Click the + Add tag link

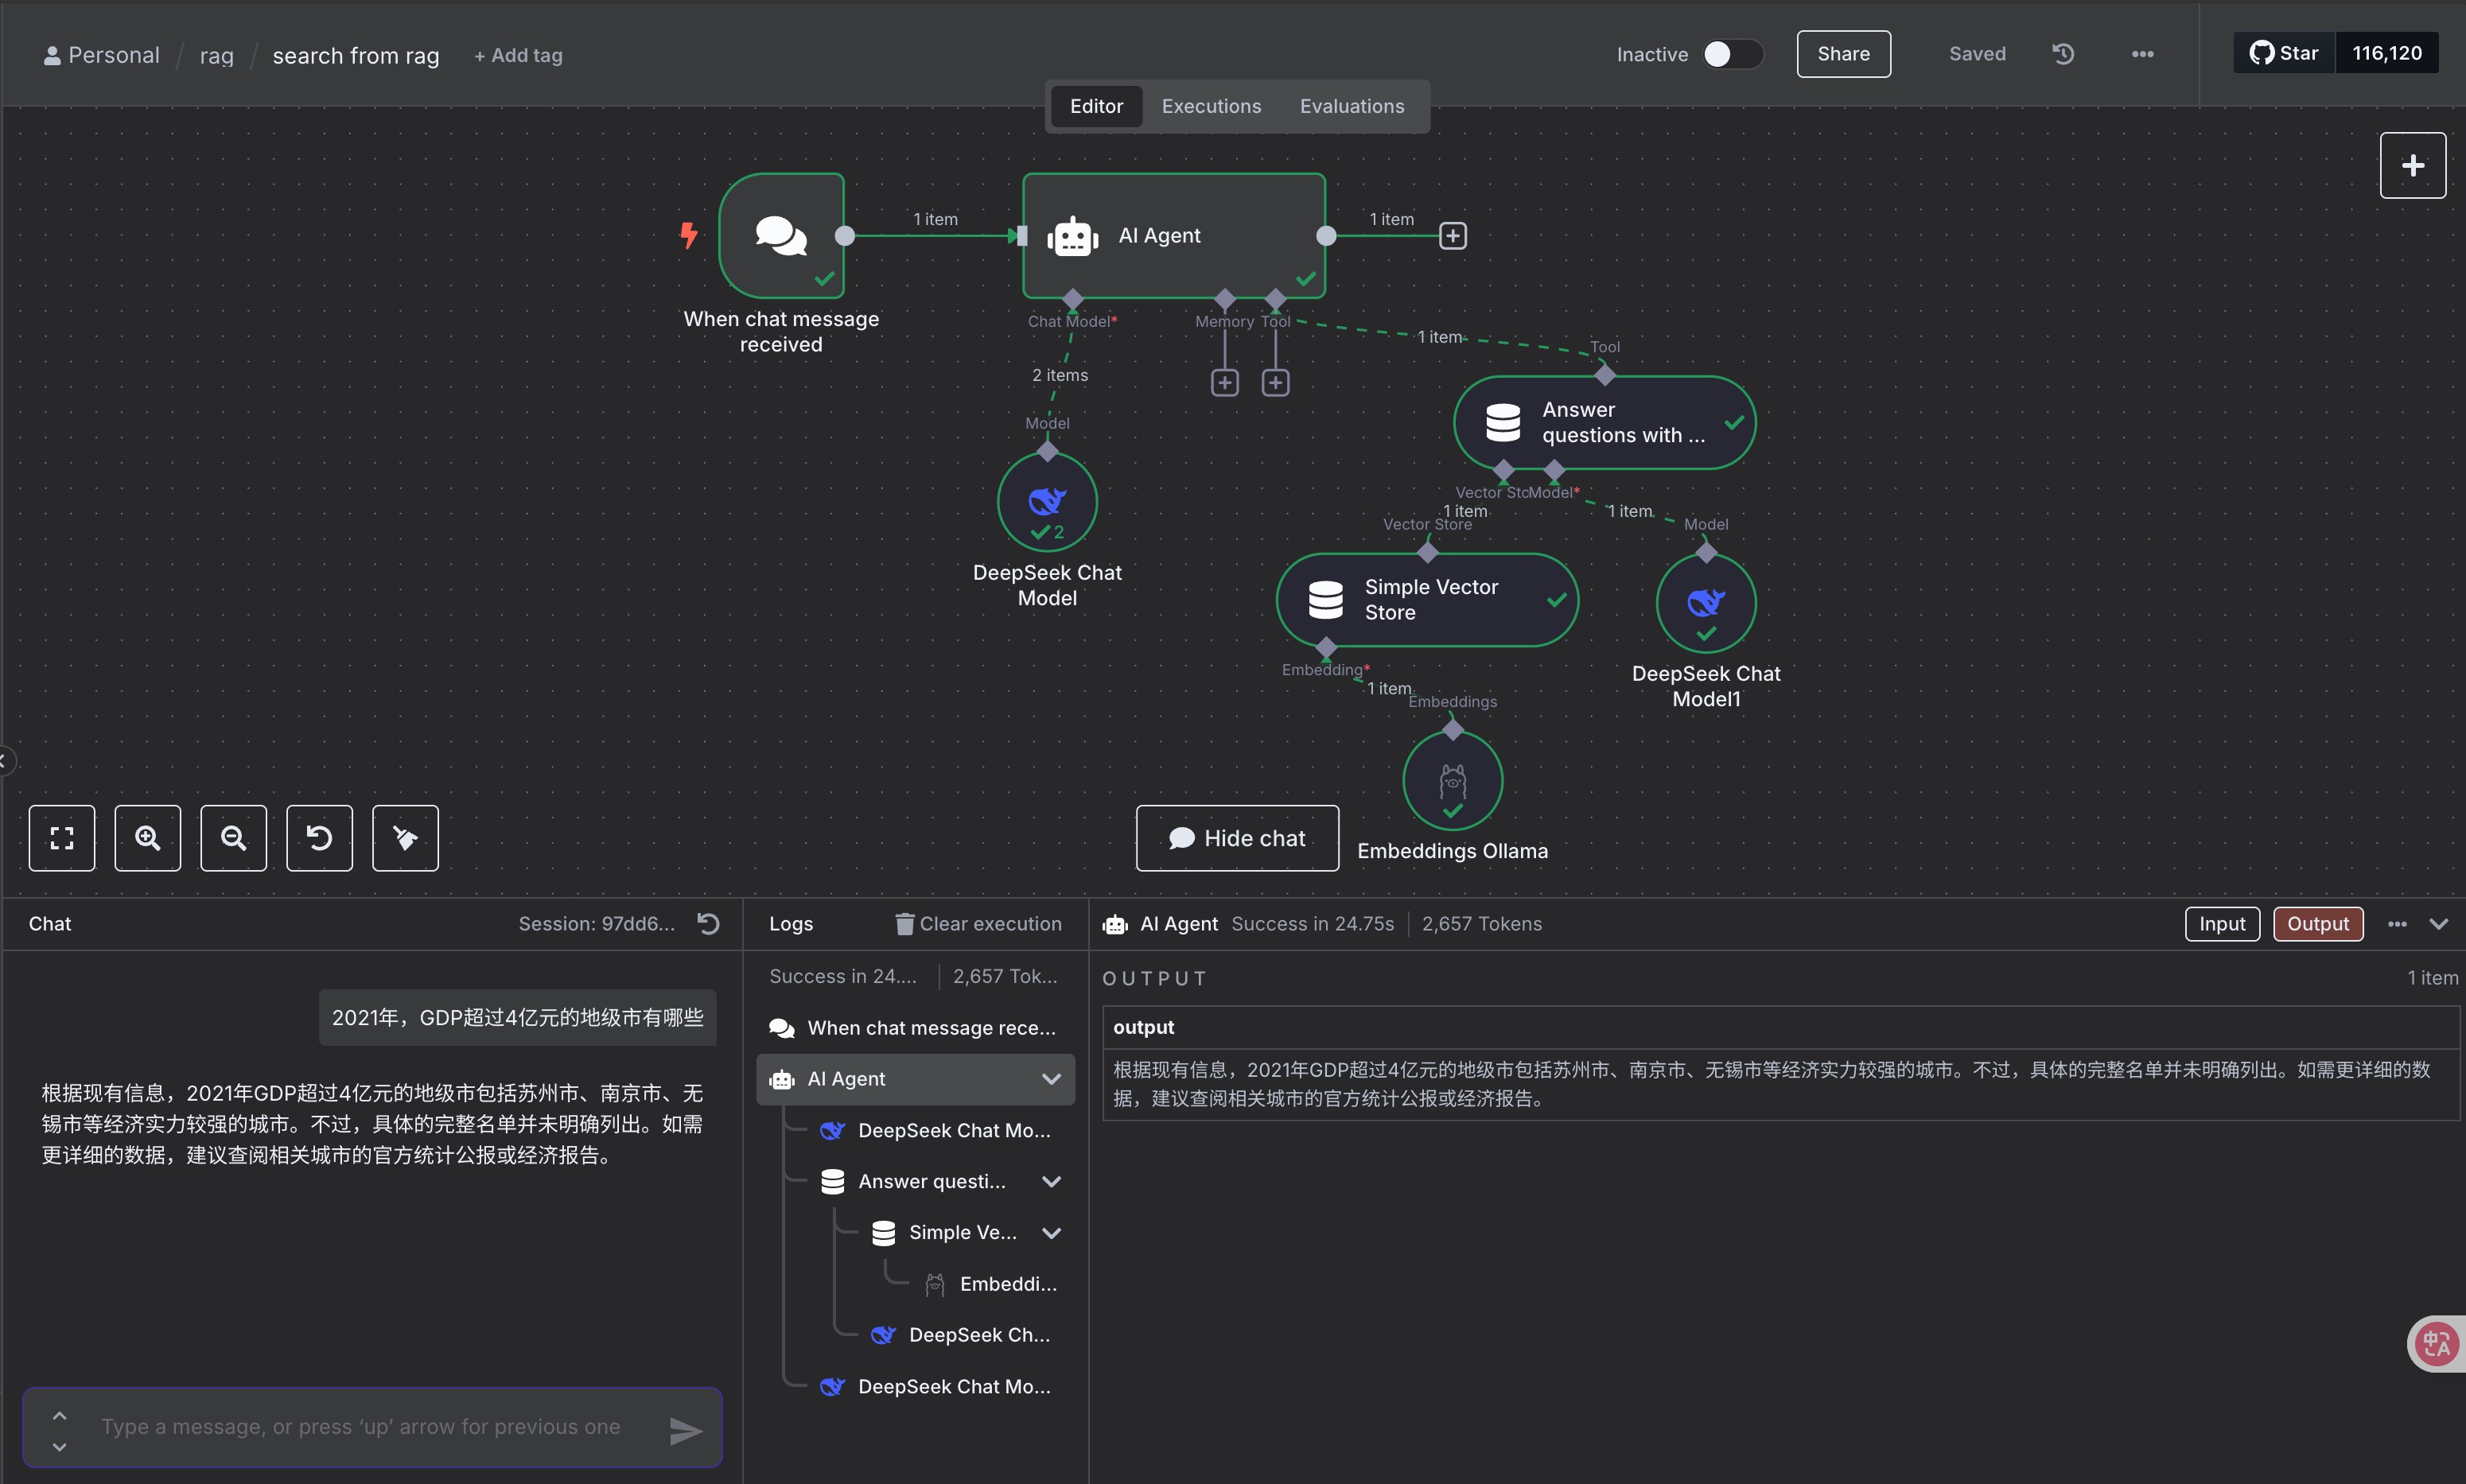coord(518,55)
